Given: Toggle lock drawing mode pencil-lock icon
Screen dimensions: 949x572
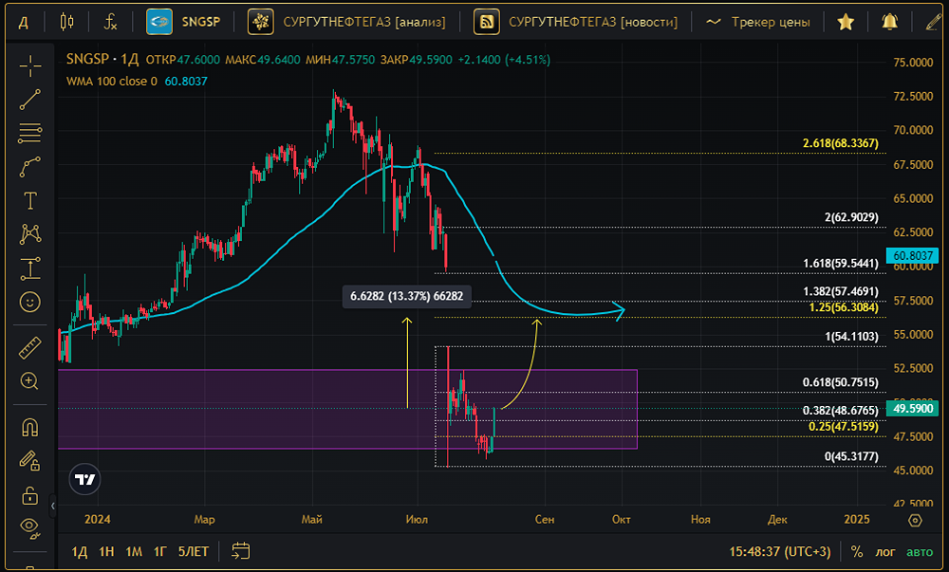Looking at the screenshot, I should click(30, 461).
